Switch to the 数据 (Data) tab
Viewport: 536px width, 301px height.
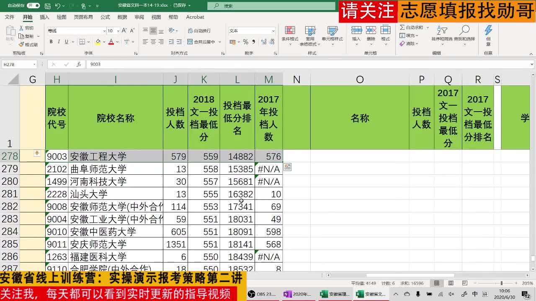click(122, 17)
